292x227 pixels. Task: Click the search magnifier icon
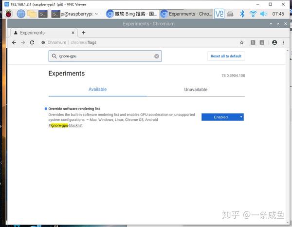54,56
